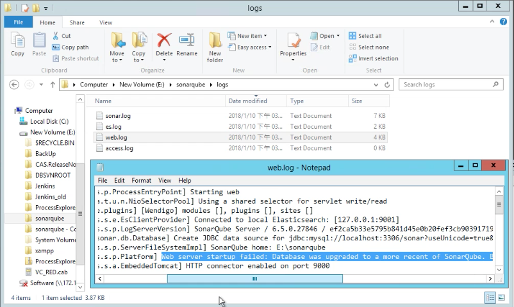Click the navigation pane scrollbar thumb
Screen dimensions: 514x307
tap(80, 214)
